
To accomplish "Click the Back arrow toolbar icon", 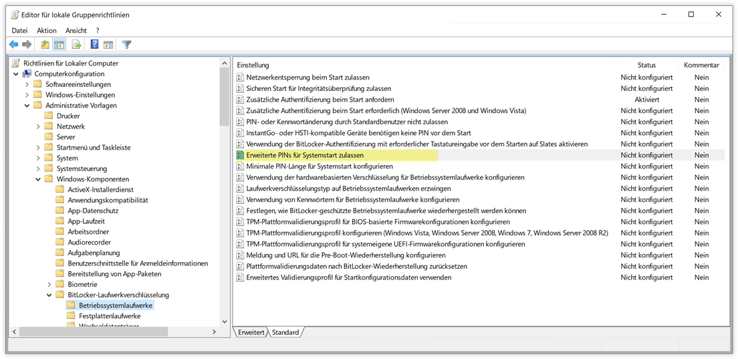I will point(13,45).
